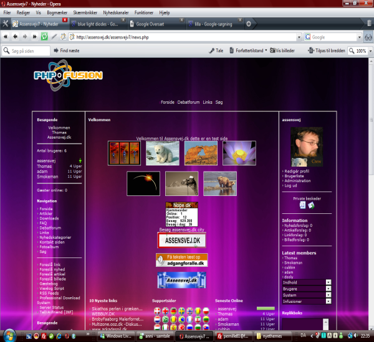The image size is (374, 342).
Task: Click Find næste button
Action: click(67, 50)
